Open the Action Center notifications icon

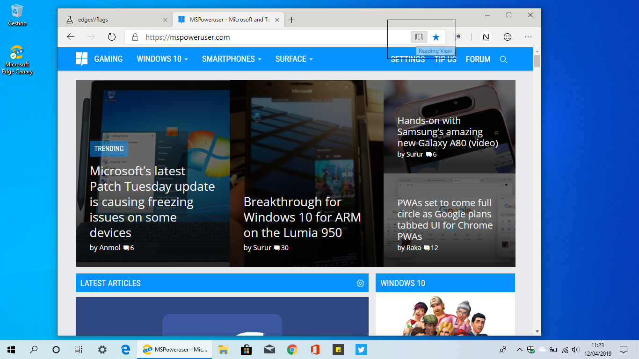(623, 349)
